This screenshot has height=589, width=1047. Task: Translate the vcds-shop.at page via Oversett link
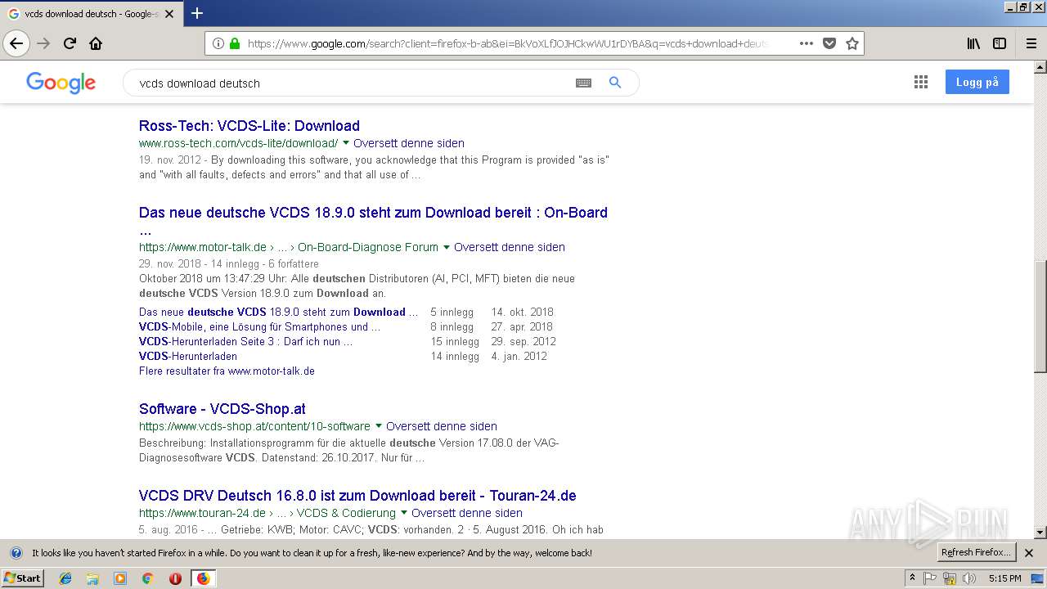coord(442,426)
